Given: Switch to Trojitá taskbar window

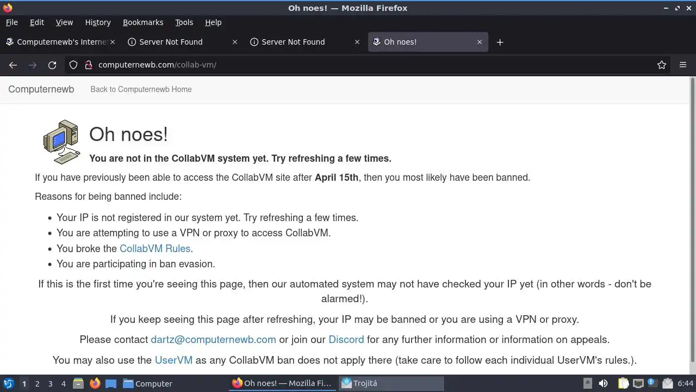Looking at the screenshot, I should click(391, 383).
